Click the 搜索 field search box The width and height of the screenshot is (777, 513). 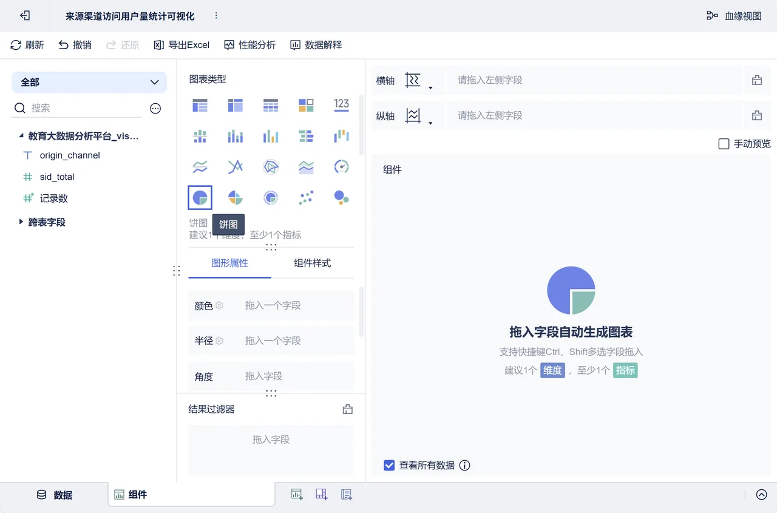77,108
